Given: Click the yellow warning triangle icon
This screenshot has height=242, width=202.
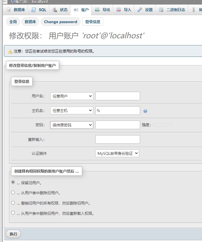Looking at the screenshot, I should (10, 51).
